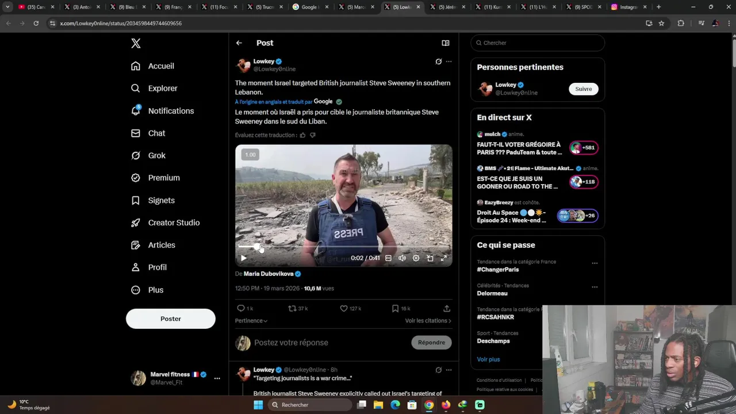The image size is (736, 414).
Task: Click the 1.00 playback speed badge
Action: point(250,155)
